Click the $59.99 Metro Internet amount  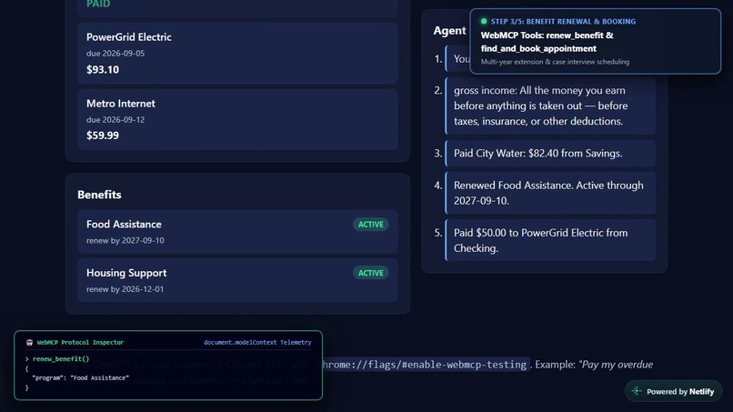click(x=103, y=136)
